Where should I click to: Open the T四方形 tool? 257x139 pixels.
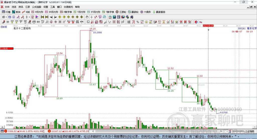pos(80,12)
